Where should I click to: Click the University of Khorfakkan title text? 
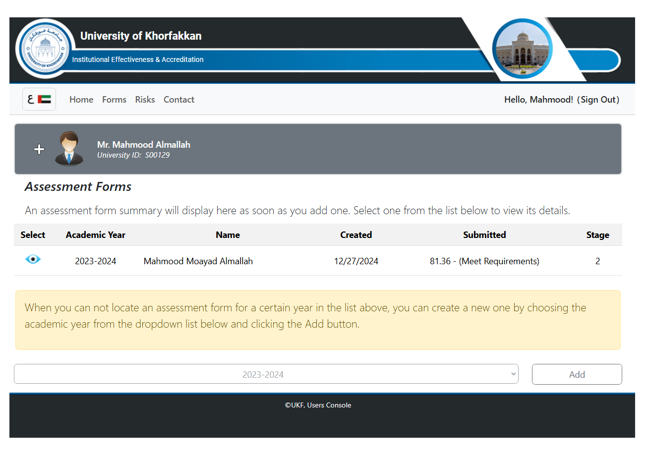(141, 36)
